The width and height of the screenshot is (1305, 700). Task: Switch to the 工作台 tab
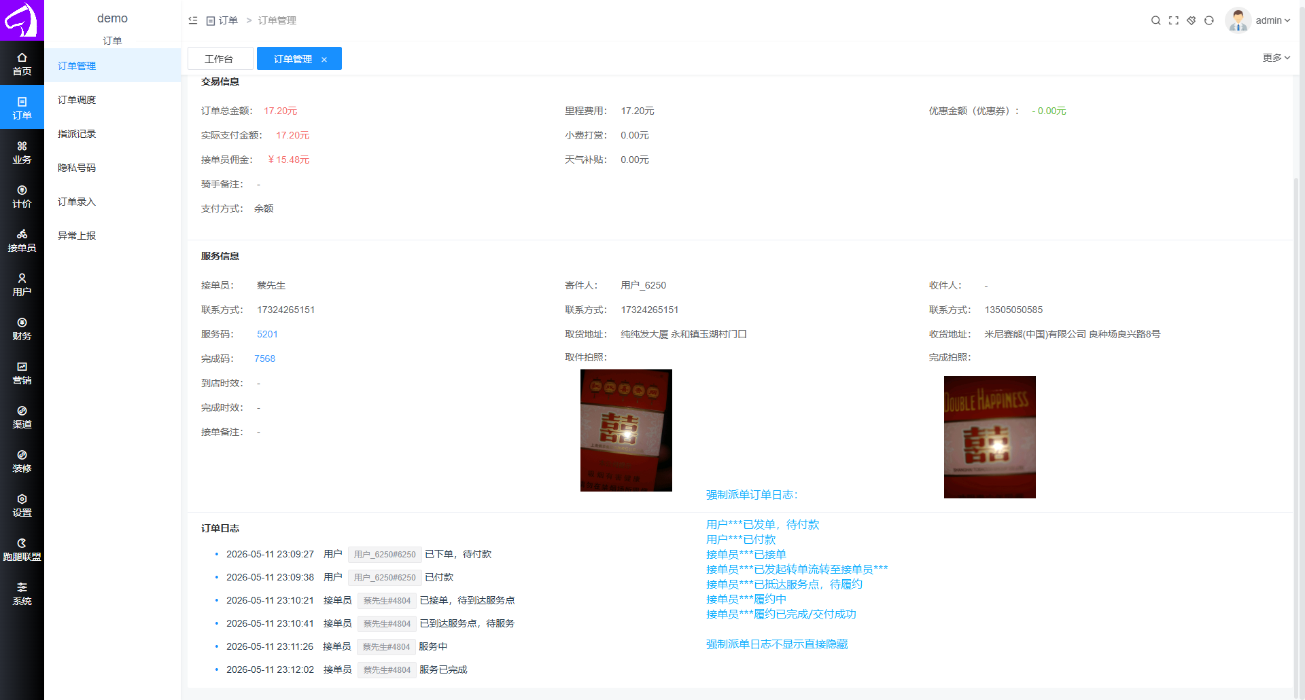coord(220,58)
